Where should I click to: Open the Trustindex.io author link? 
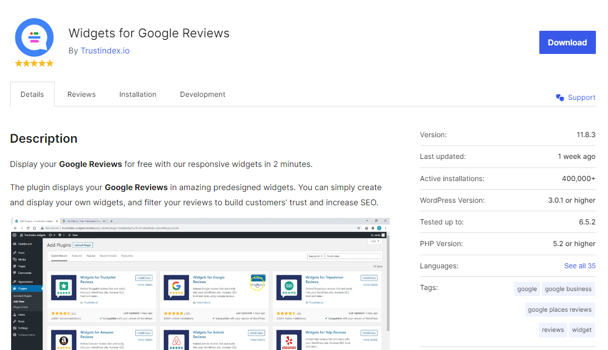105,50
